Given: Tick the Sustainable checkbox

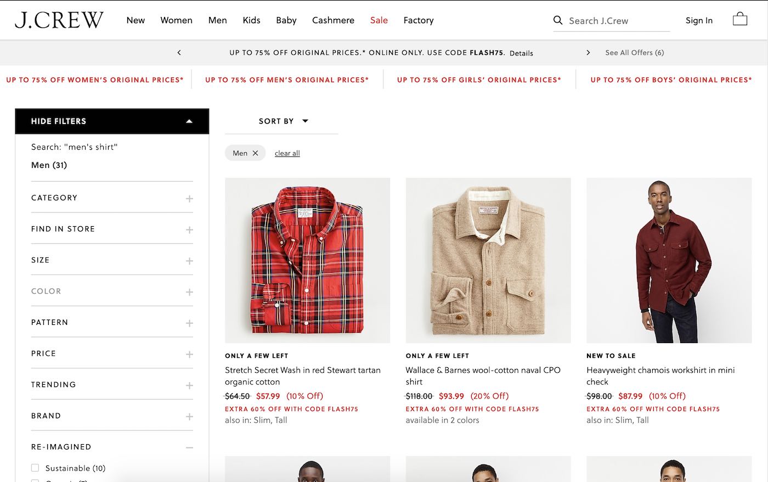Looking at the screenshot, I should tap(35, 468).
